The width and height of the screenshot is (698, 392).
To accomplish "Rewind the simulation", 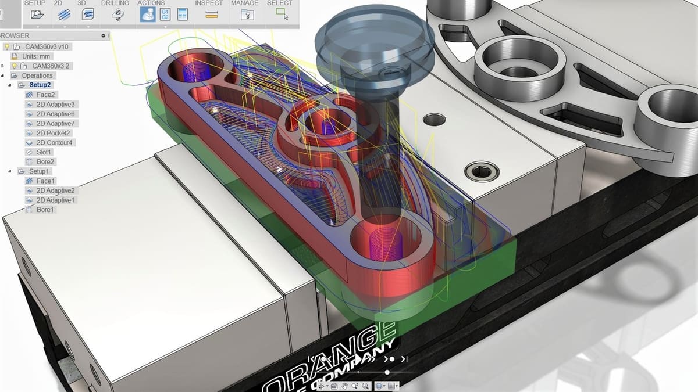I will (x=344, y=359).
